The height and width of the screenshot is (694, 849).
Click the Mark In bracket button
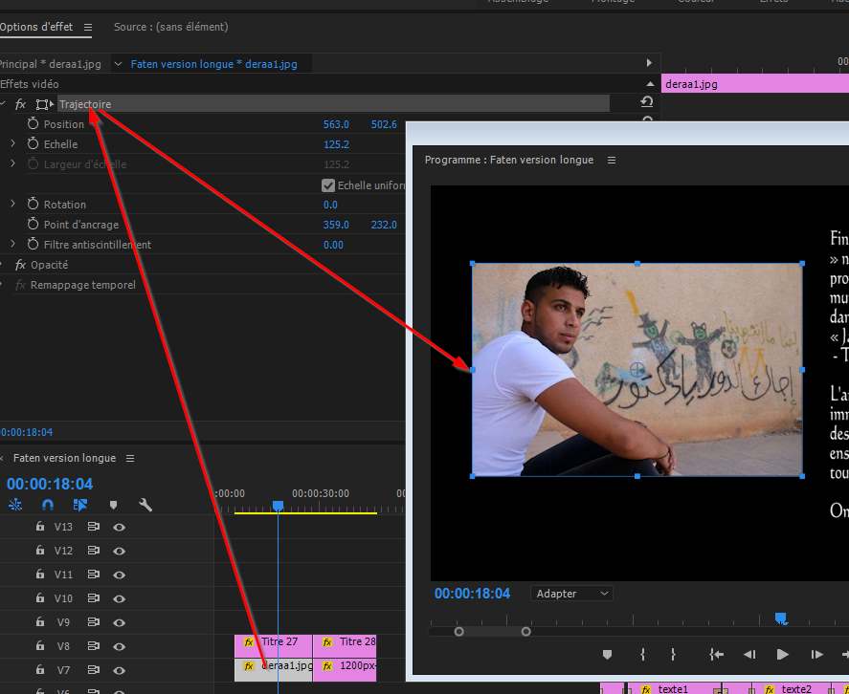[641, 655]
